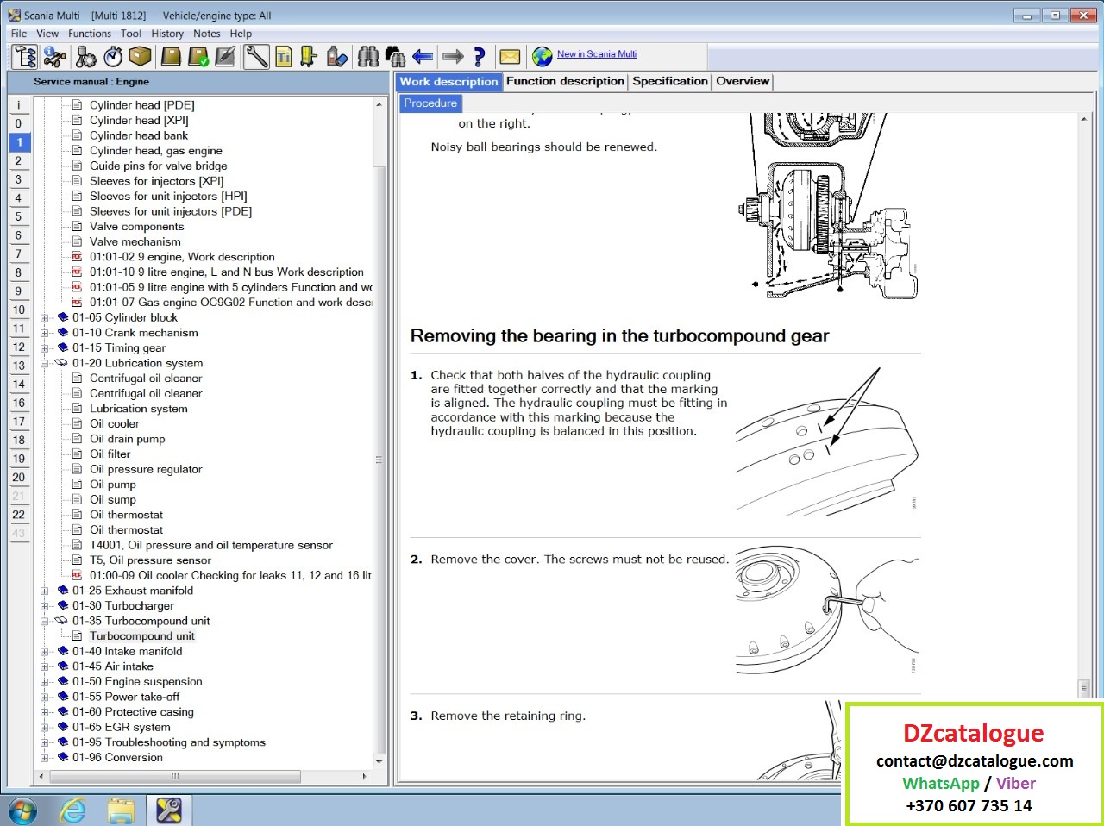Image resolution: width=1104 pixels, height=826 pixels.
Task: Open the vehicle chassis info icon
Action: point(55,57)
